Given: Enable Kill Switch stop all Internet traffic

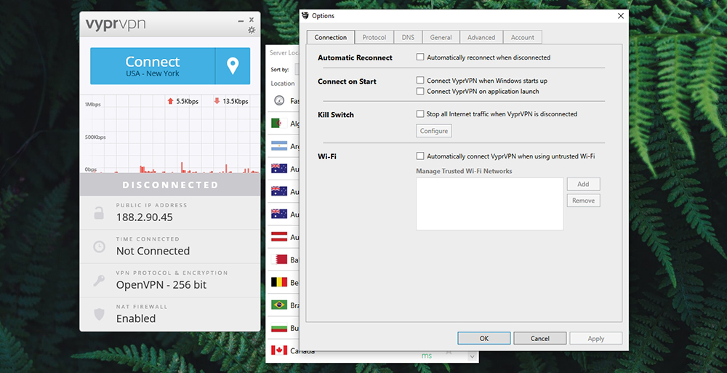Looking at the screenshot, I should click(x=420, y=113).
